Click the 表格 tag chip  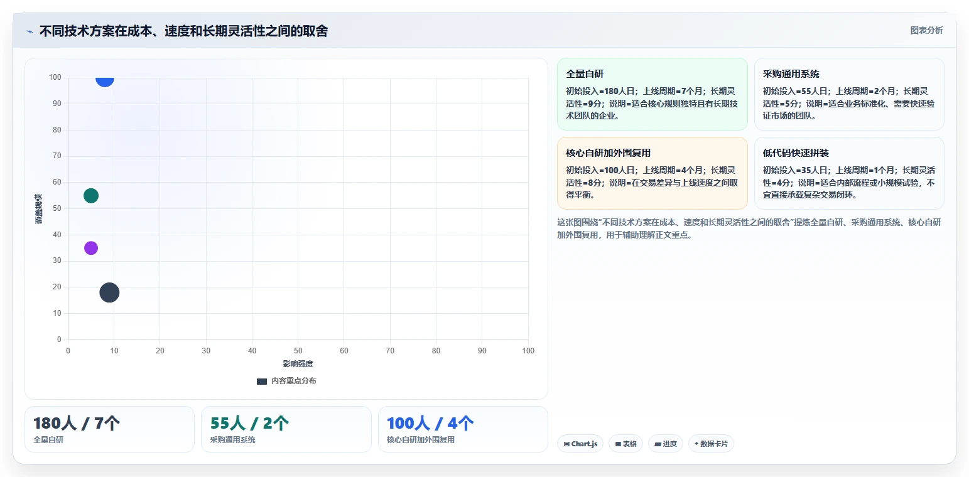625,444
